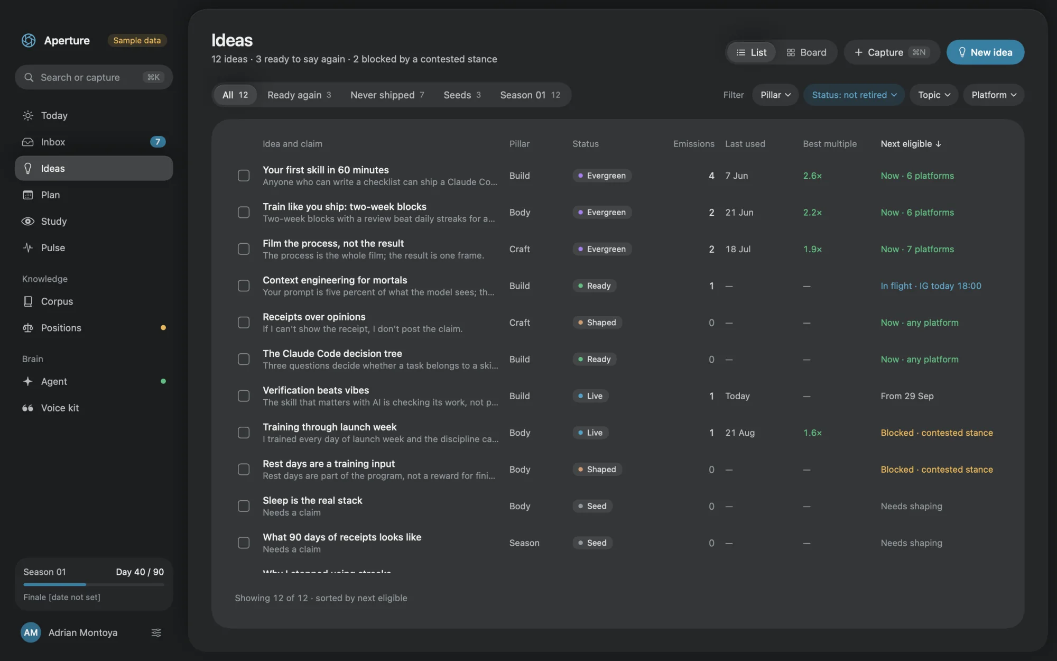1057x661 pixels.
Task: Click the Agent sparkle icon
Action: point(28,381)
